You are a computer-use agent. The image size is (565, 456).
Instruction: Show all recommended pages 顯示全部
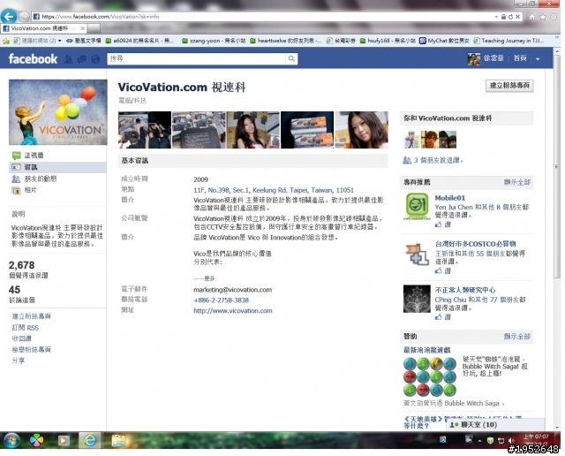coord(517,182)
